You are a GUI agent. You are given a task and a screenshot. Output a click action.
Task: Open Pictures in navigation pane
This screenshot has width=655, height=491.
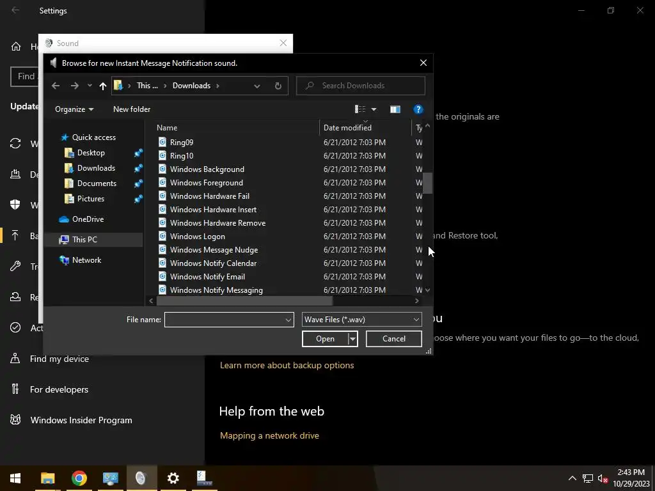click(x=91, y=199)
